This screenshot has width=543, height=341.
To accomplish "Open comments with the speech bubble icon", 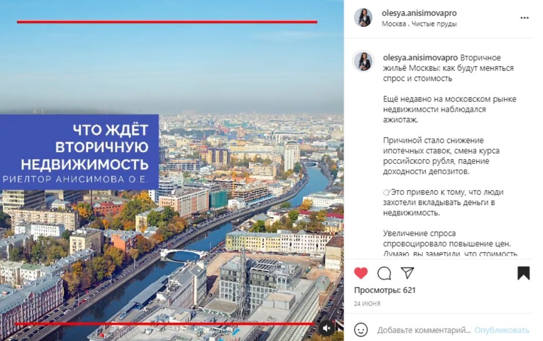I will 384,273.
